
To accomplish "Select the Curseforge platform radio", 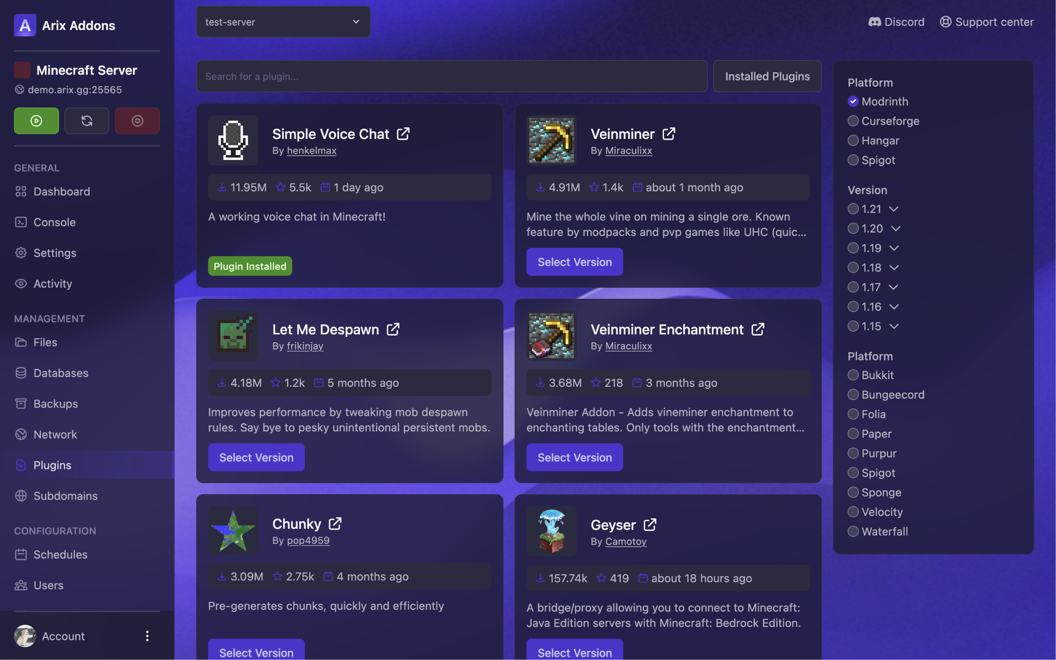I will pos(853,121).
